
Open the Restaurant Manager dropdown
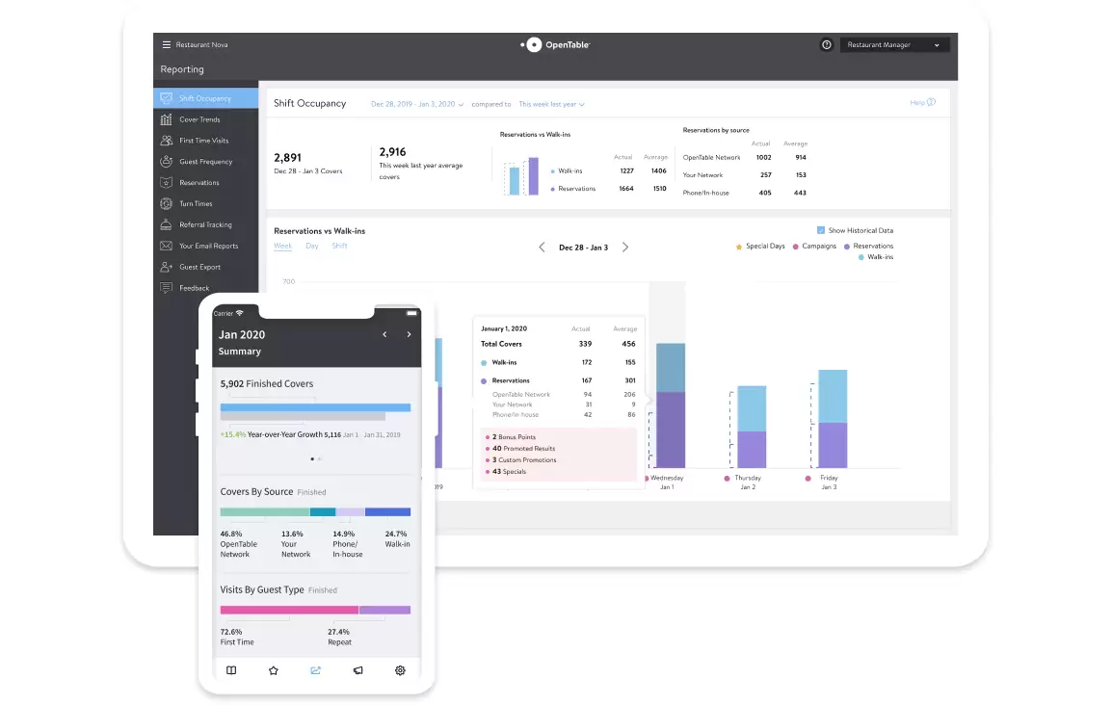pos(893,44)
